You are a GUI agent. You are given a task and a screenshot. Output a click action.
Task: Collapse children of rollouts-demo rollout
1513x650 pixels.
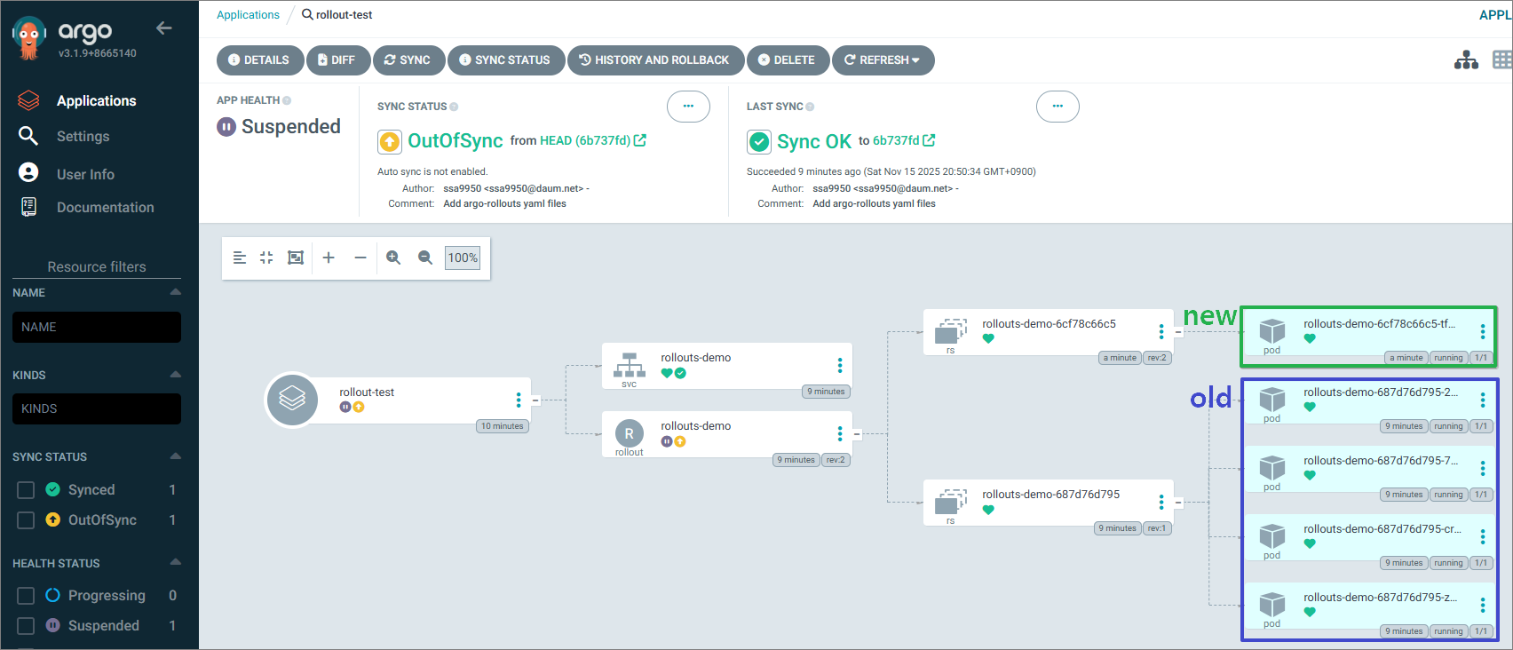[857, 434]
